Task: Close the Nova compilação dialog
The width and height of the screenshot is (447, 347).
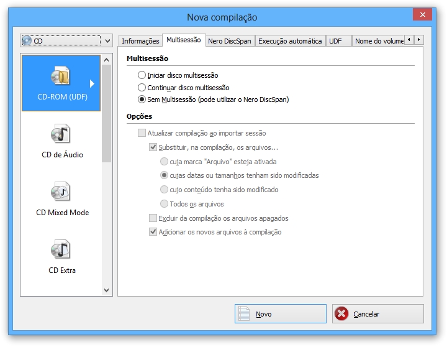Action: [x=423, y=14]
